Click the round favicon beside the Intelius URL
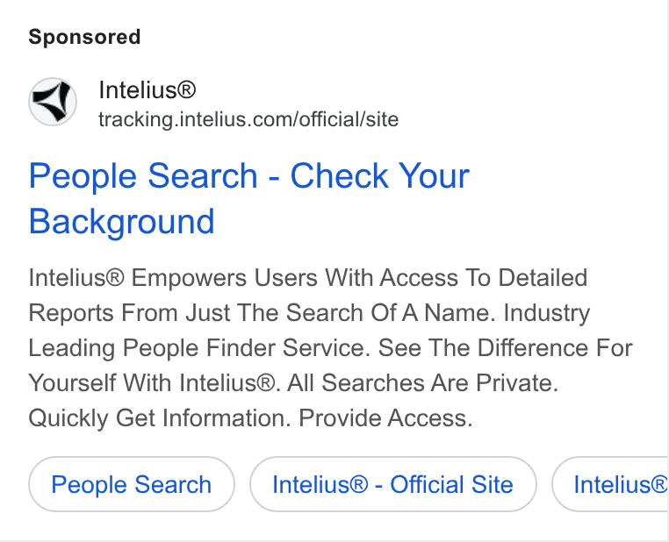This screenshot has width=669, height=542. tap(53, 102)
